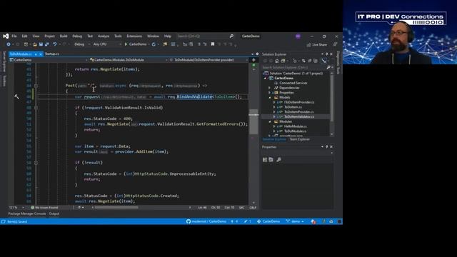Screen dimensions: 457x257
Task: Collapse the Models folder
Action: coord(270,97)
